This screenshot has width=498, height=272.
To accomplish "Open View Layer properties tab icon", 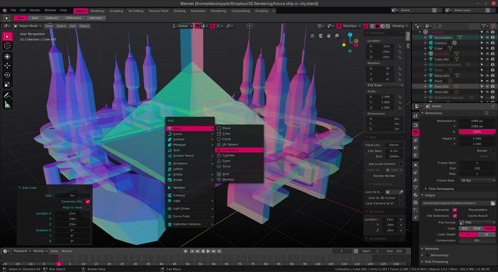I will pos(416,140).
